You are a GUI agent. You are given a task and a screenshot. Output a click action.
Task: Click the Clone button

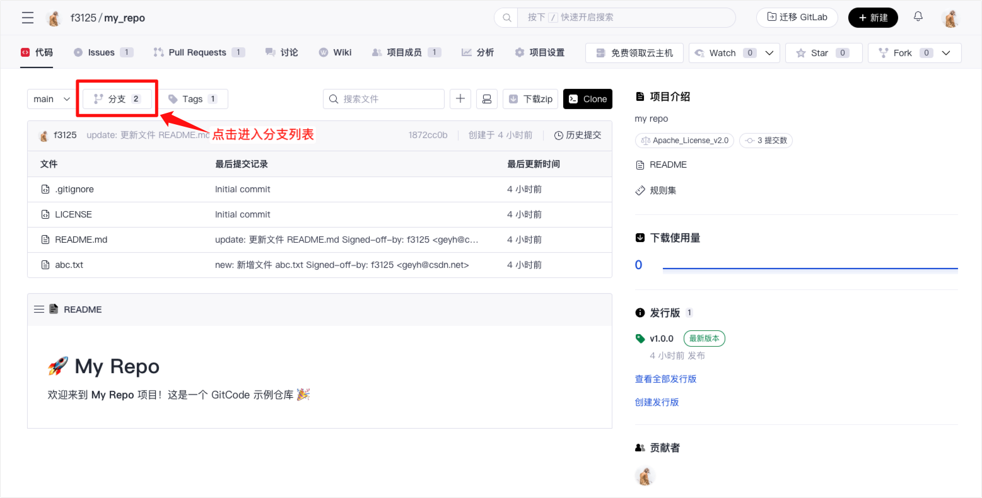click(587, 99)
